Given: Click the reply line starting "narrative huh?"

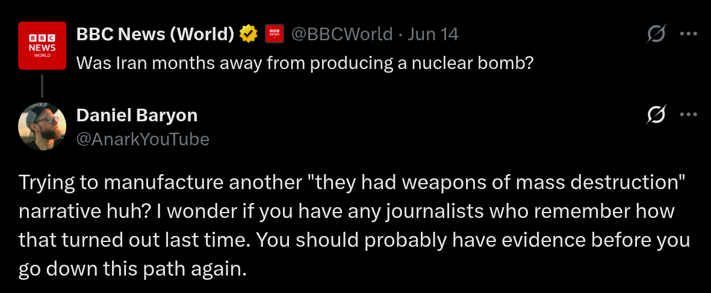Looking at the screenshot, I should point(346,211).
